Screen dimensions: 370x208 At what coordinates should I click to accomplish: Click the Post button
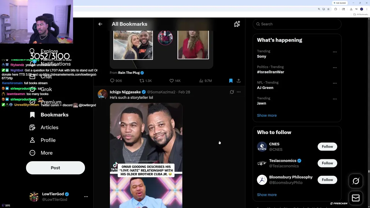55,168
